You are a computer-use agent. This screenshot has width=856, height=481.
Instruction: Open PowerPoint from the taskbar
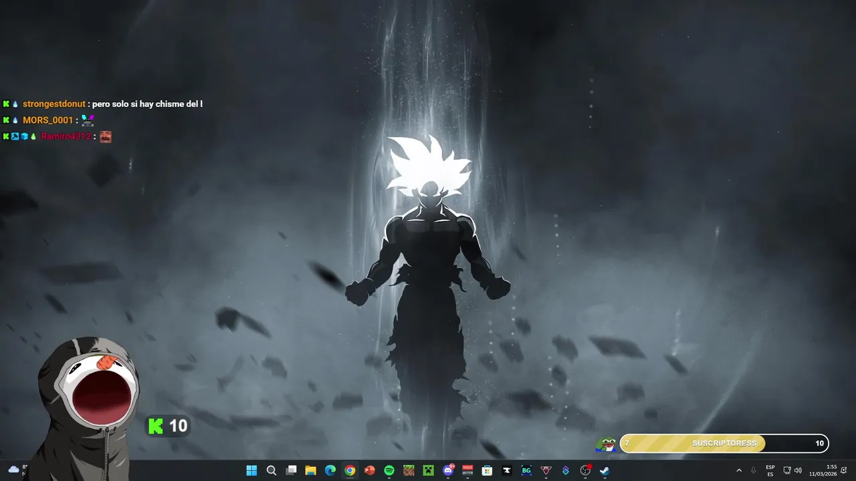coord(369,470)
